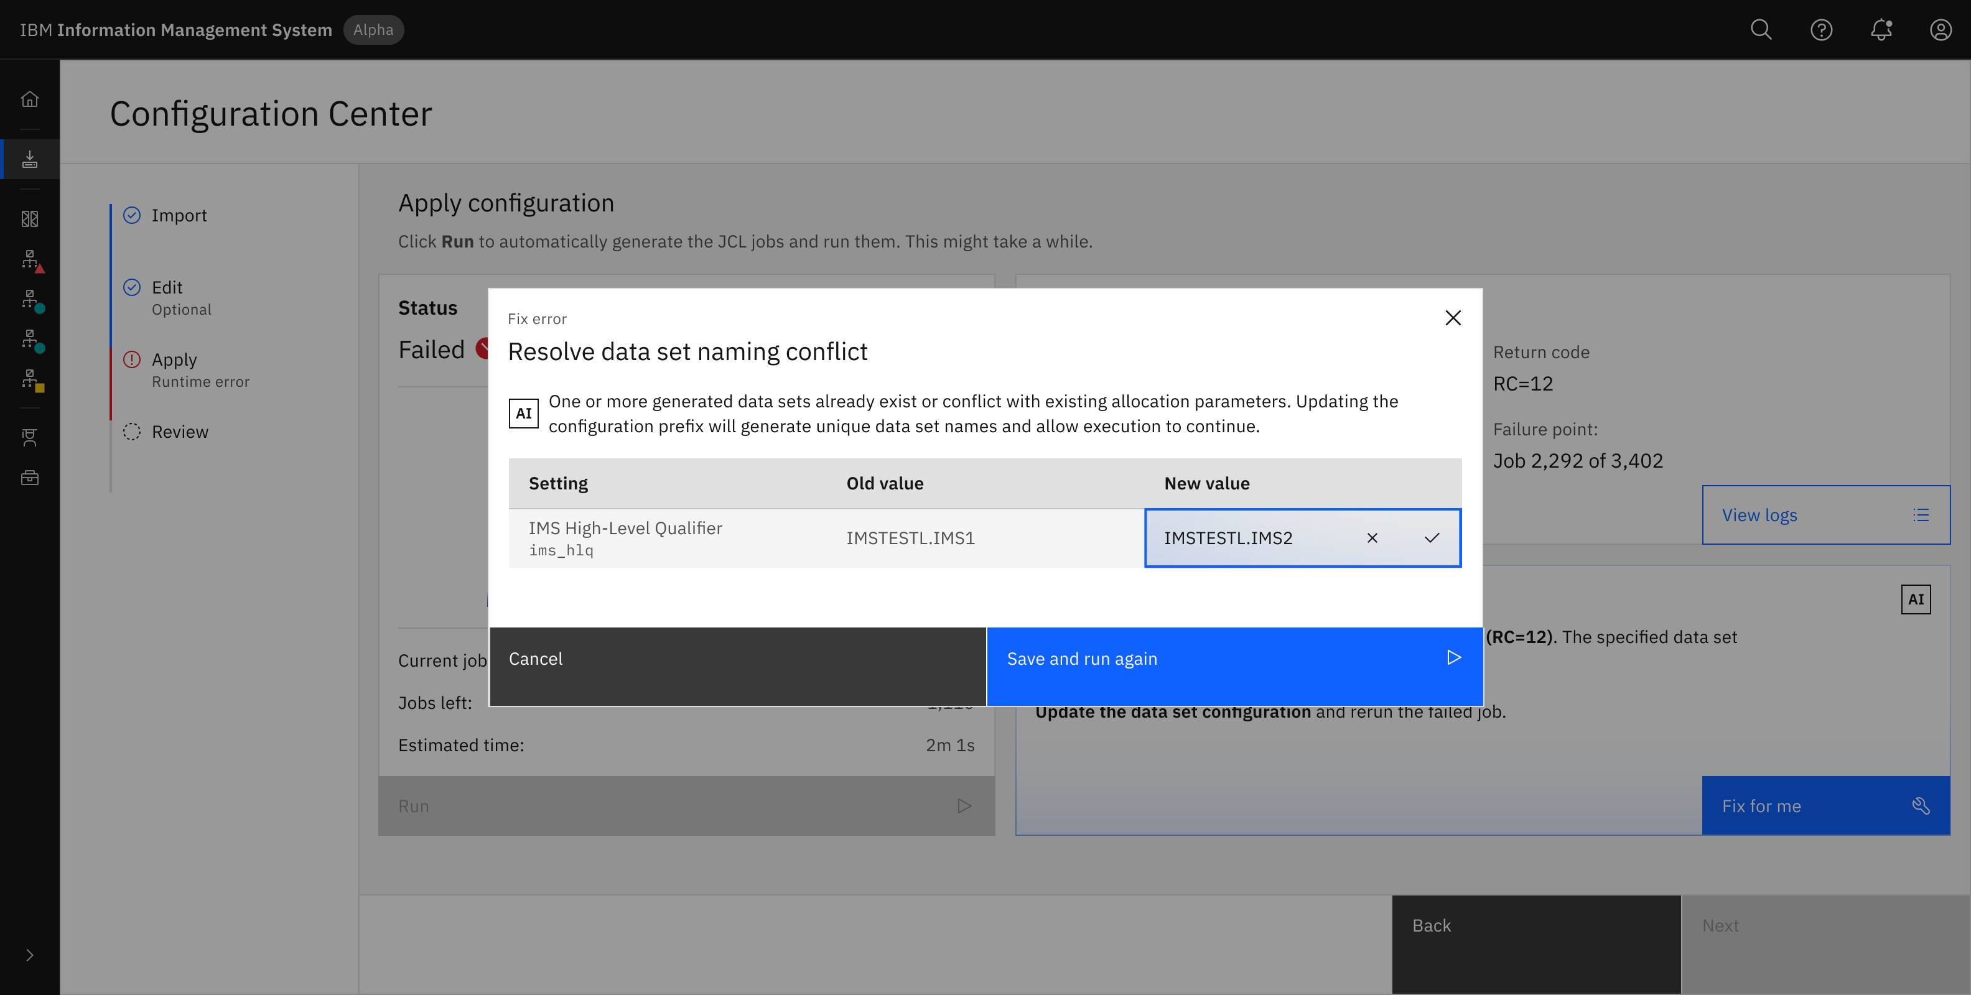
Task: Open View logs
Action: [x=1825, y=516]
